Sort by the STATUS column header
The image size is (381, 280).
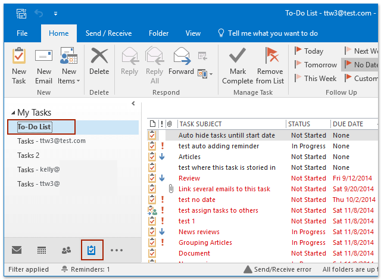[x=299, y=124]
